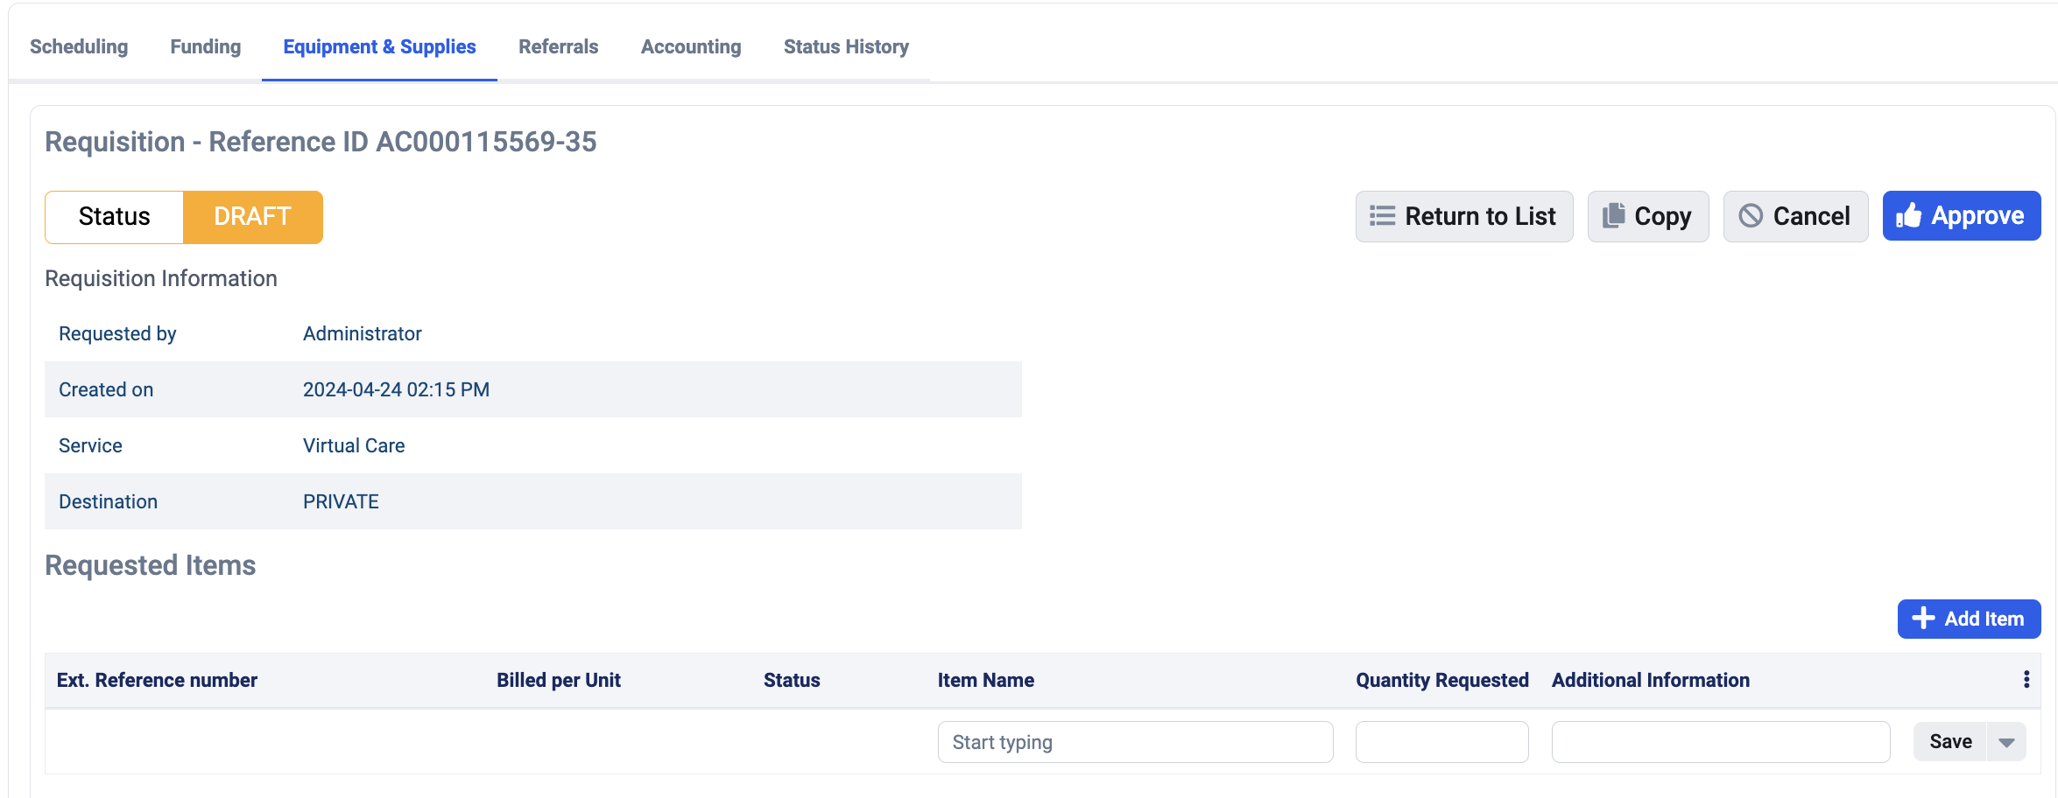
Task: Open the Accounting tab
Action: coord(691,46)
